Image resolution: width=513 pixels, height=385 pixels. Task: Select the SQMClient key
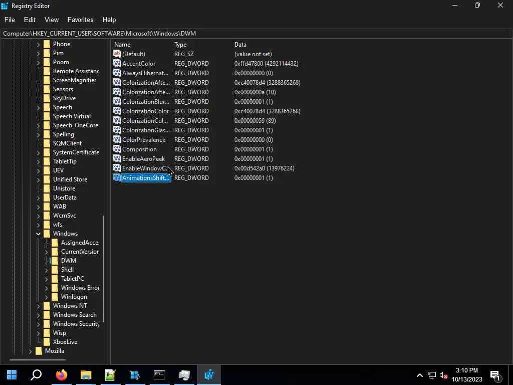tap(68, 143)
